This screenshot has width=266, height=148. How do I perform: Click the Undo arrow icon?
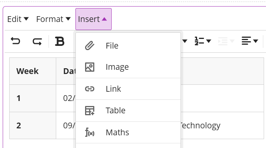[15, 41]
